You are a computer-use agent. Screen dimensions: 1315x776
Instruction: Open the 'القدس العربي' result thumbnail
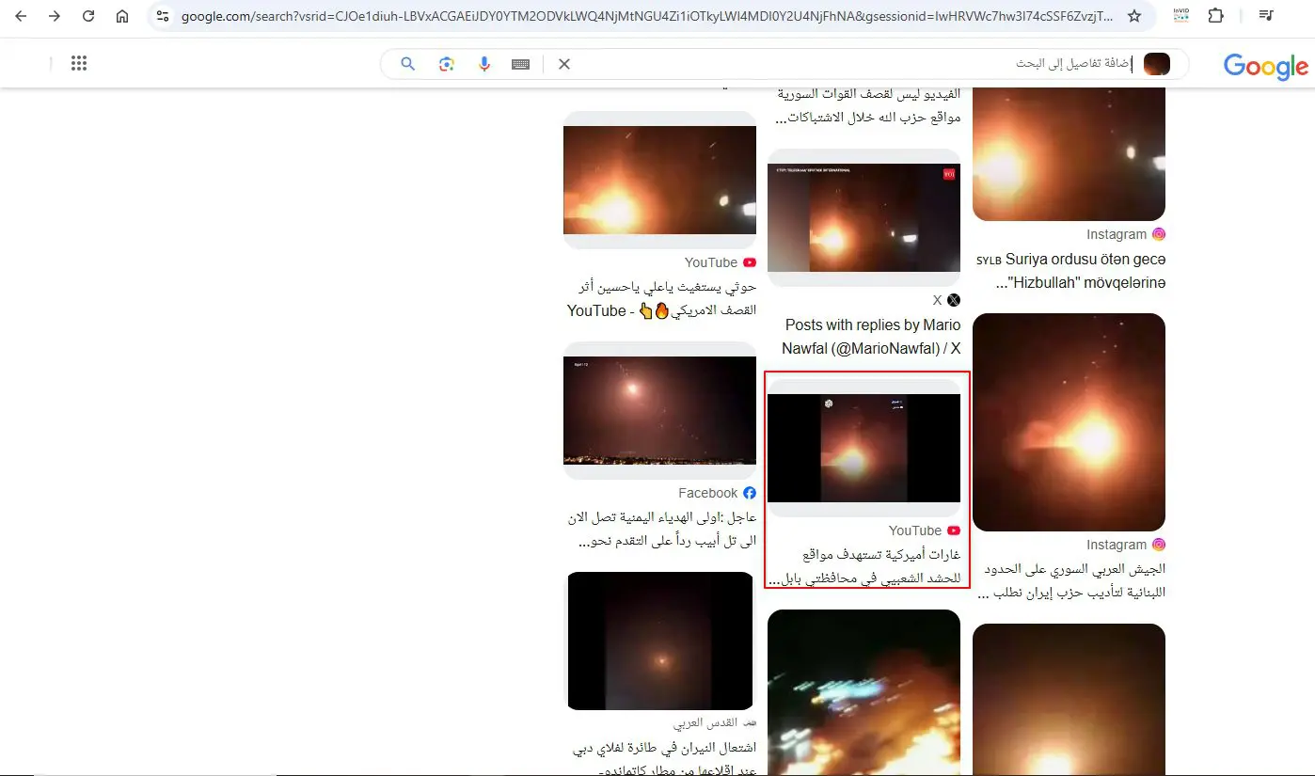point(659,641)
